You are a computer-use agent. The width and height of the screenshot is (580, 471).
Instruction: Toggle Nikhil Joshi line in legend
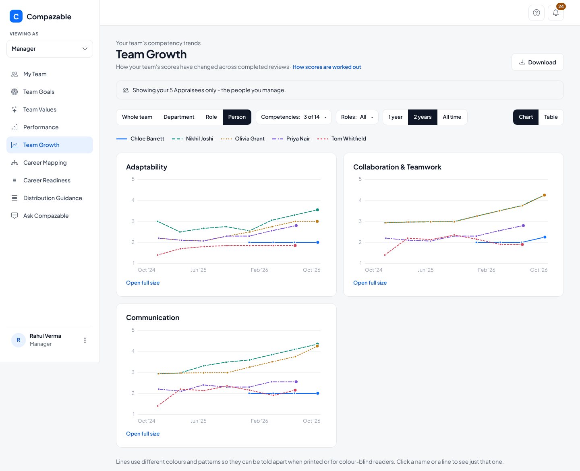(193, 138)
